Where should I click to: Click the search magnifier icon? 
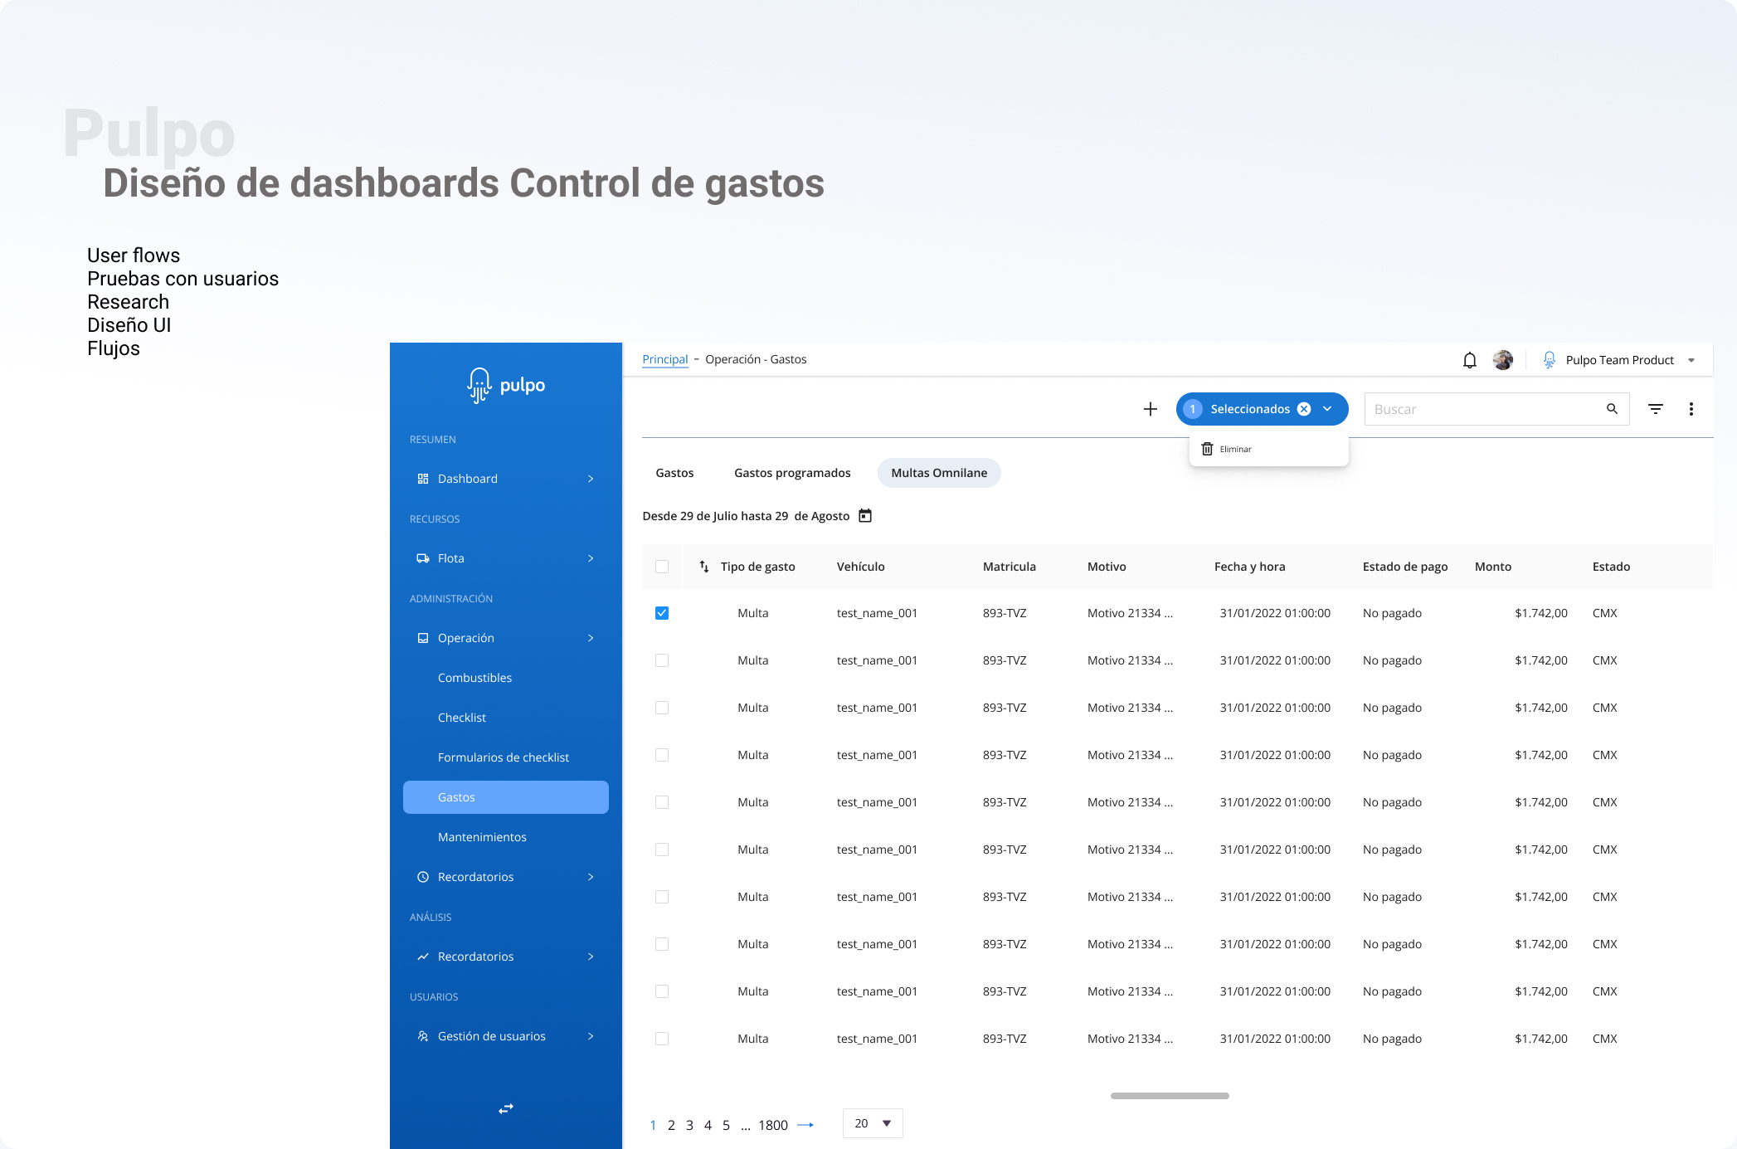pos(1612,409)
